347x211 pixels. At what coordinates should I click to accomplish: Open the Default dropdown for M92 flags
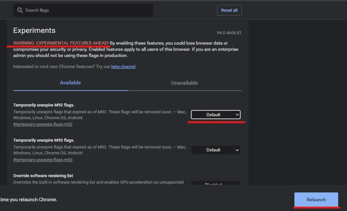216,115
